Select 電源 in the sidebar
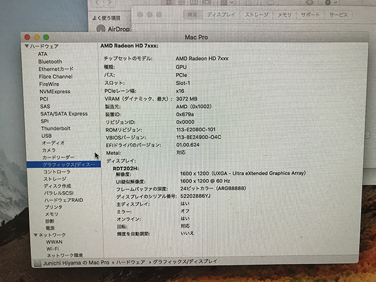 click(x=50, y=228)
